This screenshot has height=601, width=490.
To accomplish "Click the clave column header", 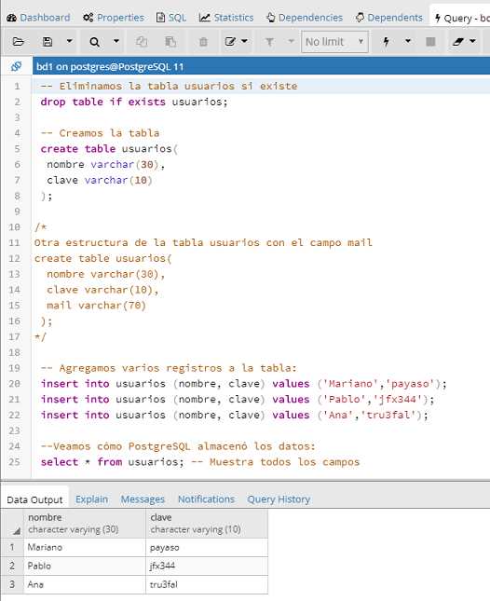I will click(207, 523).
